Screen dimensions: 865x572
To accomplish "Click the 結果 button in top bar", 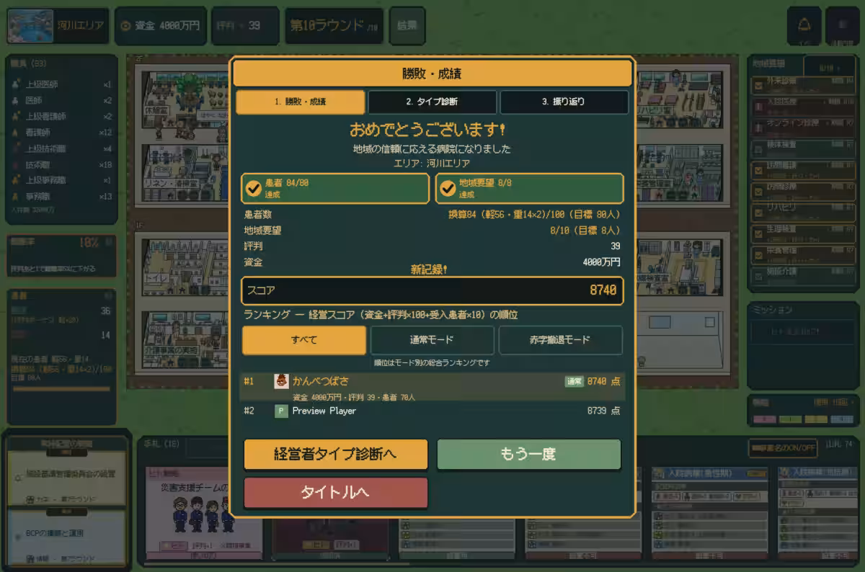I will tap(407, 25).
